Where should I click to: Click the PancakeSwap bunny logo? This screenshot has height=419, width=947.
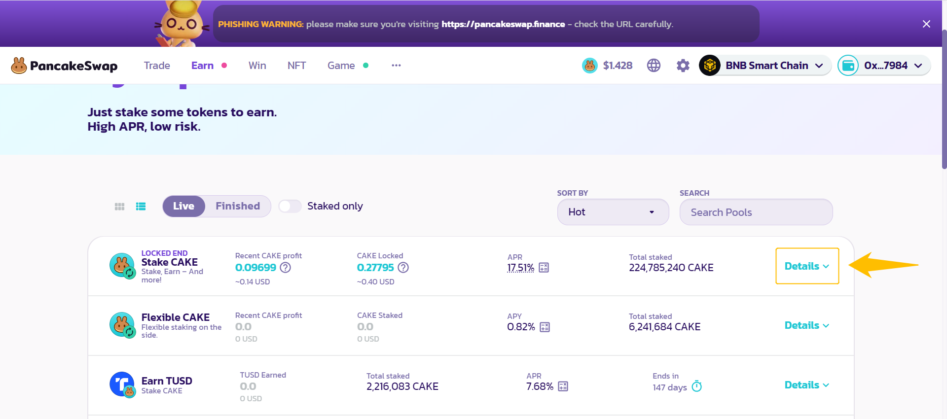(19, 66)
